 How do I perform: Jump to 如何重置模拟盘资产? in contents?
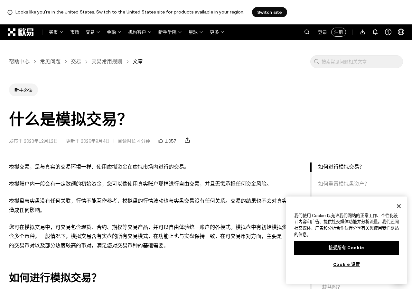click(342, 184)
